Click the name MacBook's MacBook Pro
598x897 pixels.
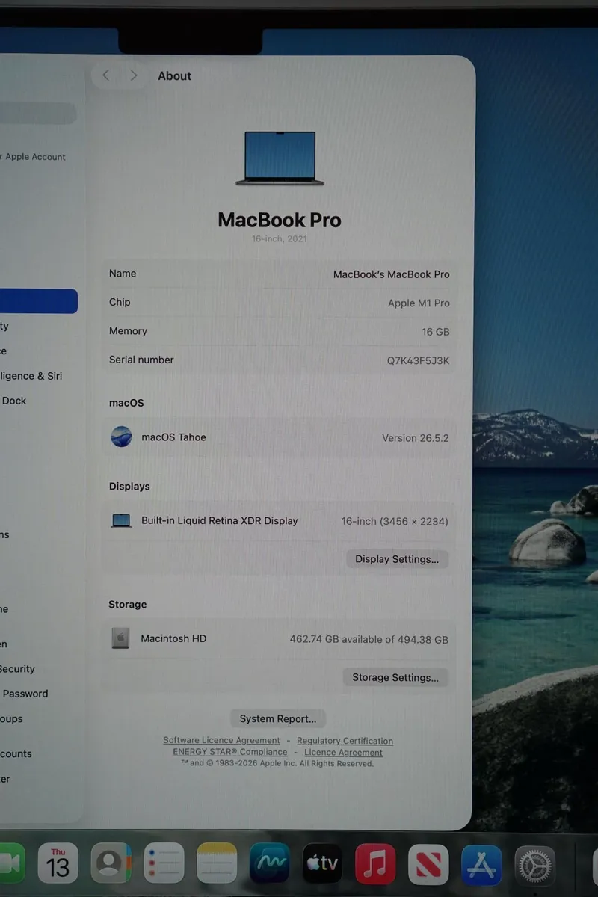(x=392, y=274)
